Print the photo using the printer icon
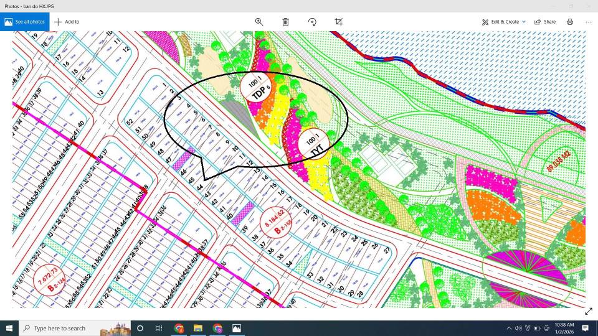This screenshot has height=336, width=598. point(570,22)
